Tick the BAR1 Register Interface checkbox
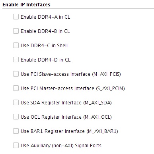 [x=16, y=131]
